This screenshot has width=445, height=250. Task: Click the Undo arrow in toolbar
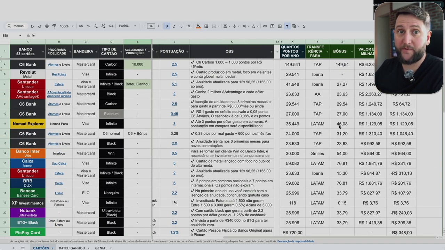point(32,26)
